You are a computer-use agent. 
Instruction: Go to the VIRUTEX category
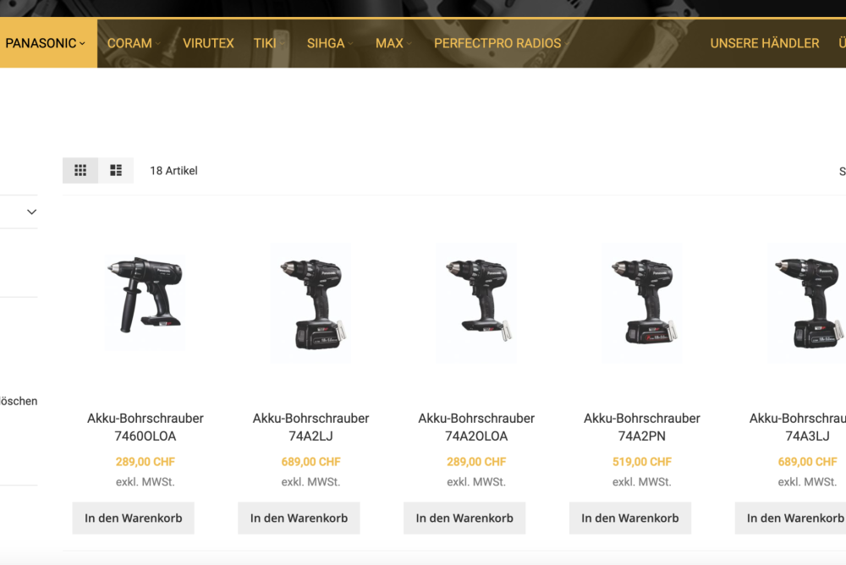coord(208,43)
